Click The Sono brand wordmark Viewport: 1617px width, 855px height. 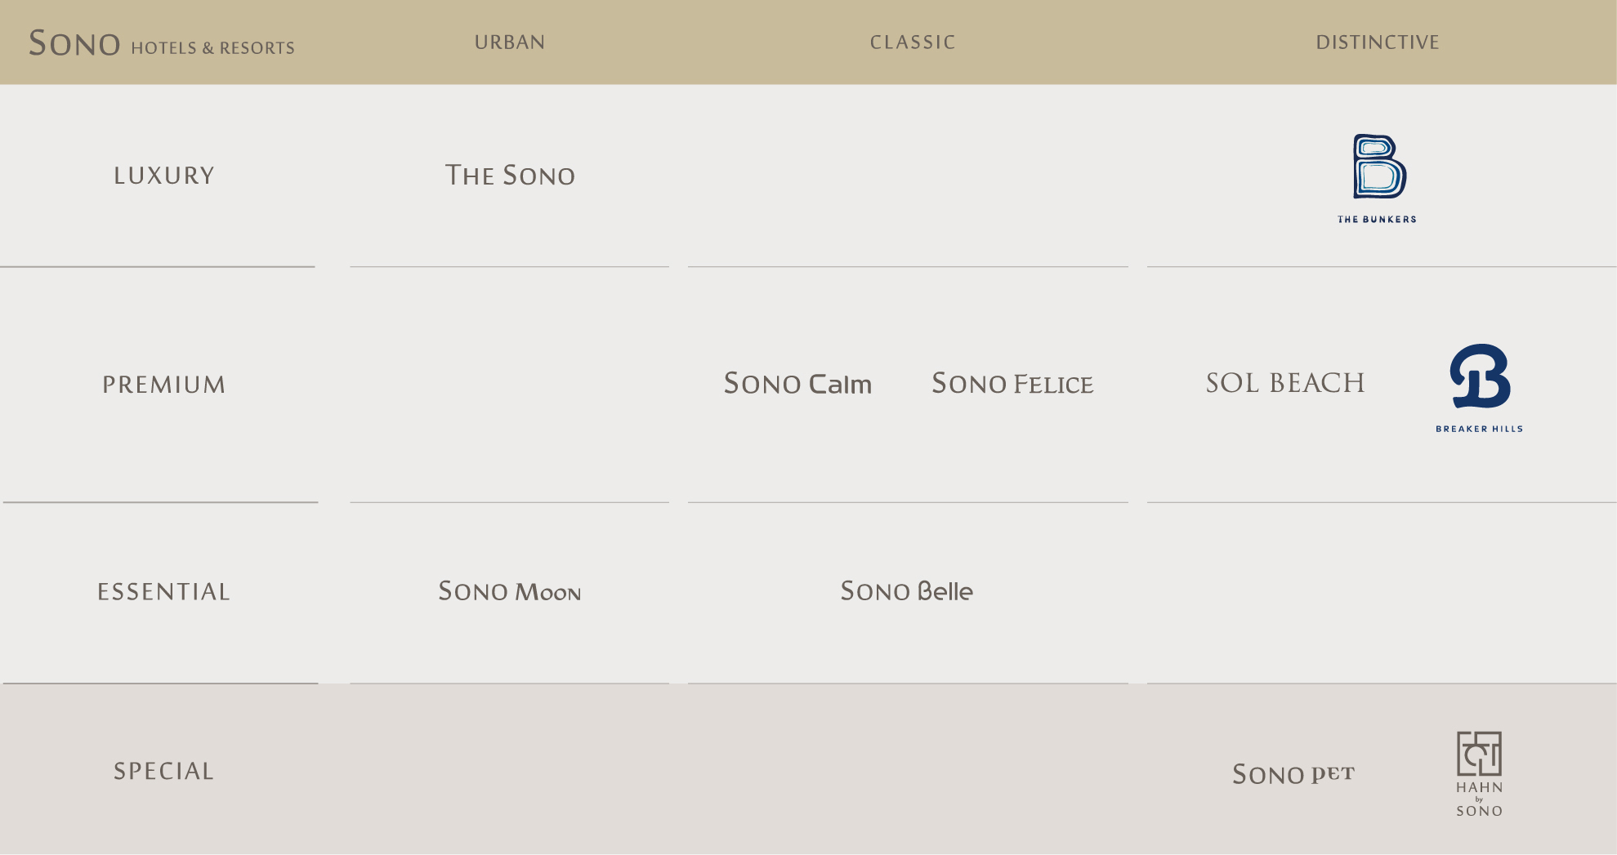tap(510, 176)
